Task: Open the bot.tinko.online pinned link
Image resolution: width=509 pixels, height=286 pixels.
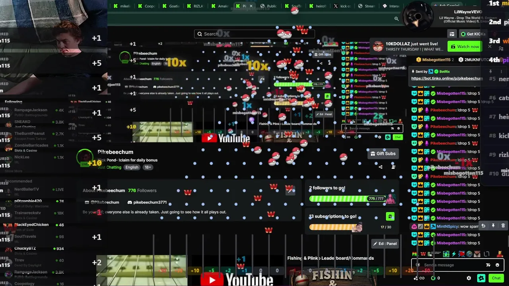Action: 447,79
